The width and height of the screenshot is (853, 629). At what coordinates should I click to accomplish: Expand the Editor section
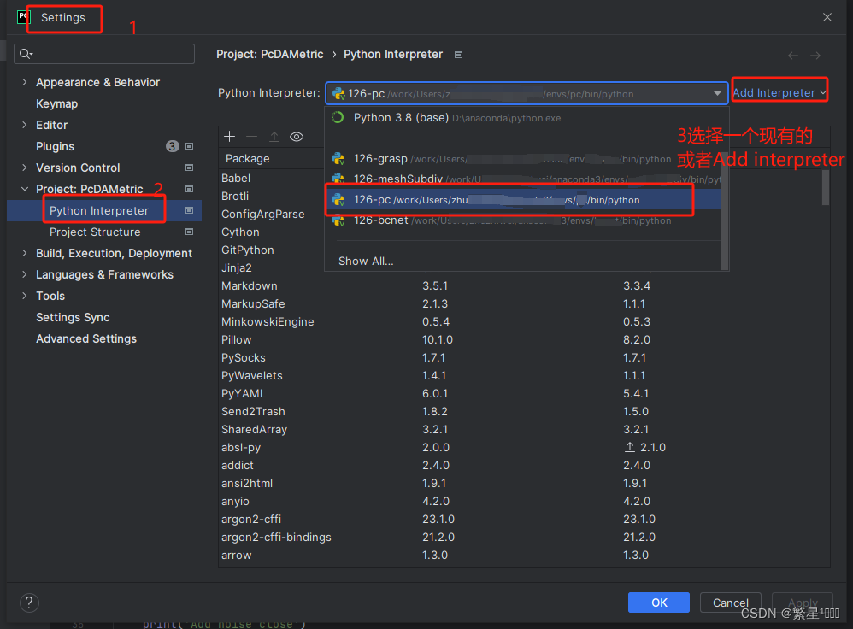(x=25, y=125)
